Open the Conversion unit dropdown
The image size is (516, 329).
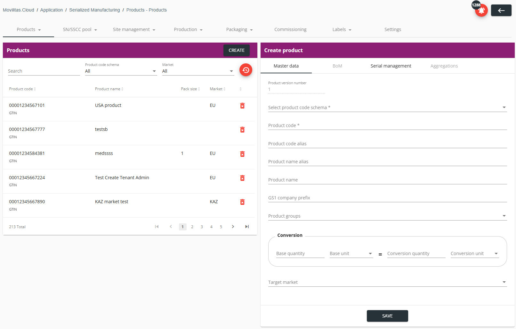coord(475,253)
